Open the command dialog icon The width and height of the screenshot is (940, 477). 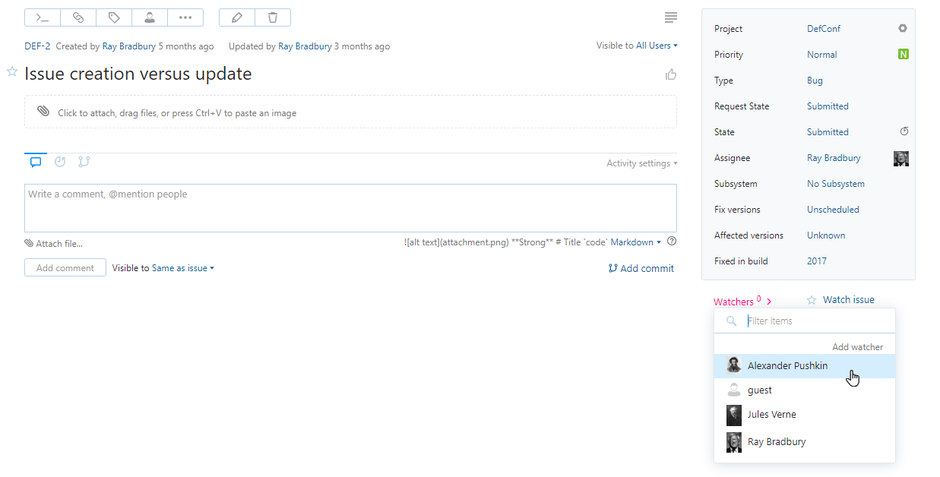[42, 17]
